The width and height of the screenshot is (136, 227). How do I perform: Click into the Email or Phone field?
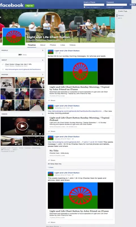point(94,5)
